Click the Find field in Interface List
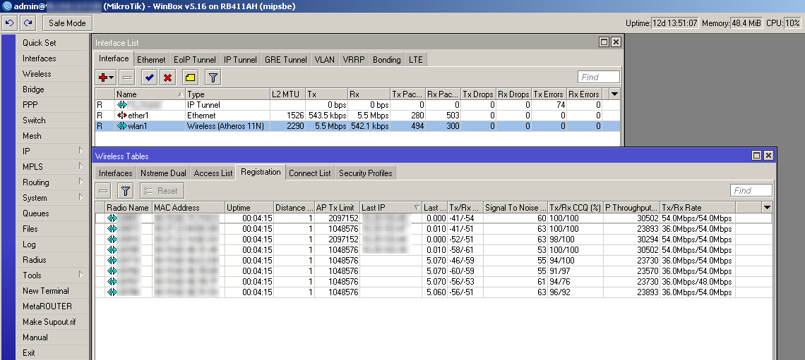Screen dimensions: 805x360 point(599,77)
